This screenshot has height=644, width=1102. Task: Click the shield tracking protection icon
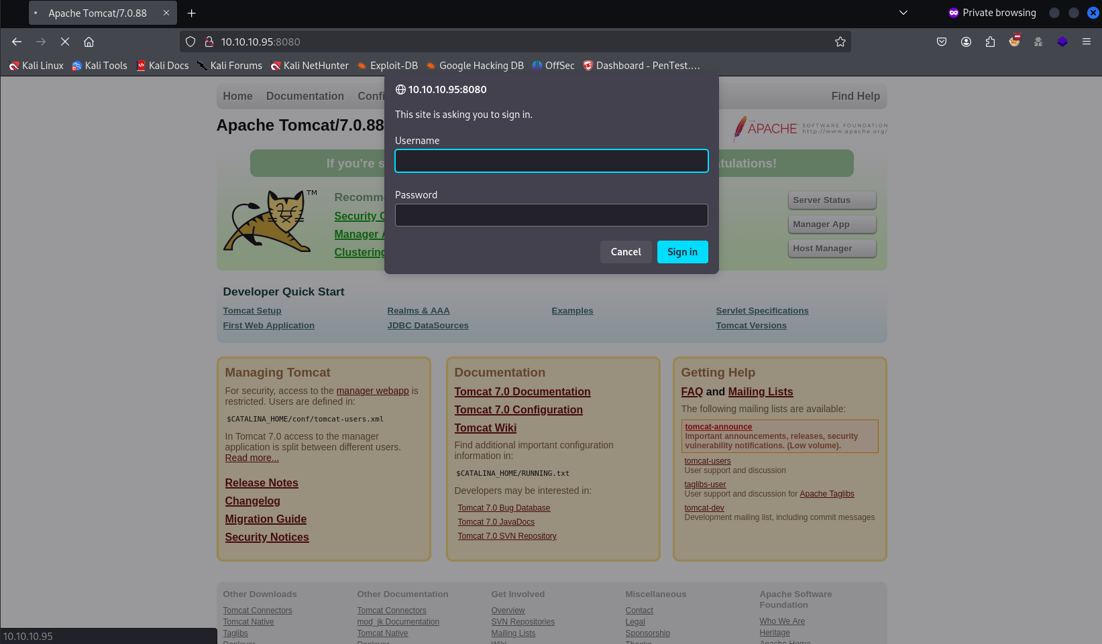[x=190, y=42]
